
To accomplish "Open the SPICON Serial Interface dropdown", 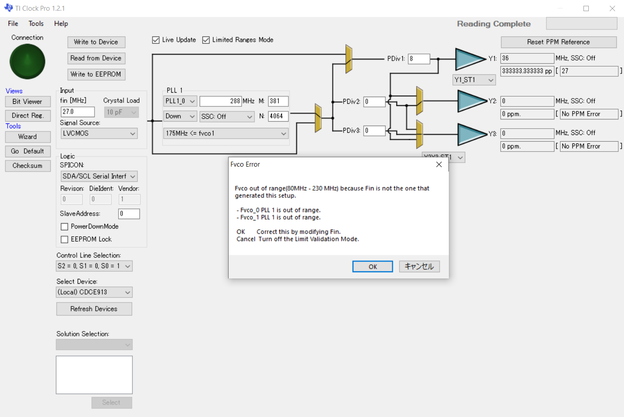I will (99, 176).
